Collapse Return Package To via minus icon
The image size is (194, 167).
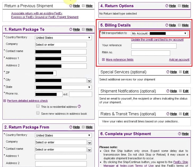(83, 29)
